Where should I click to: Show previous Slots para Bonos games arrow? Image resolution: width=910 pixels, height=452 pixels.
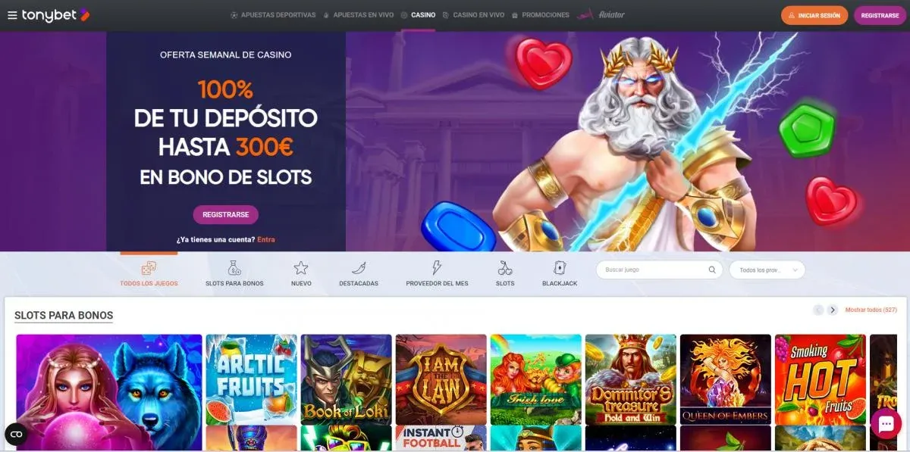point(818,310)
